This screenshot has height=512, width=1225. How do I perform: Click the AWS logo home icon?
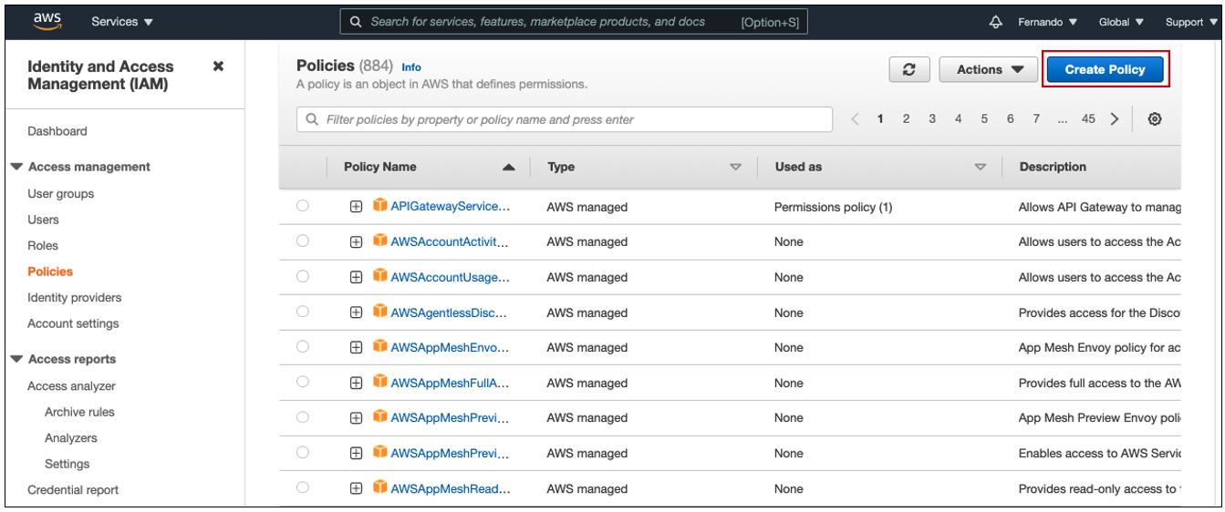click(47, 20)
